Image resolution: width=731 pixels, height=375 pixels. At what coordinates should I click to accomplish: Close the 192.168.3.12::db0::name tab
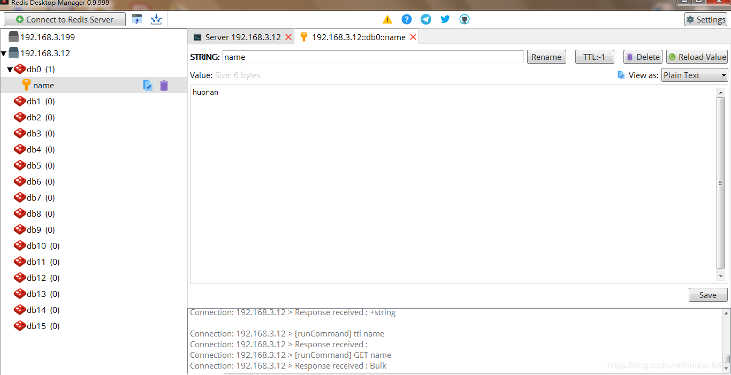point(413,37)
